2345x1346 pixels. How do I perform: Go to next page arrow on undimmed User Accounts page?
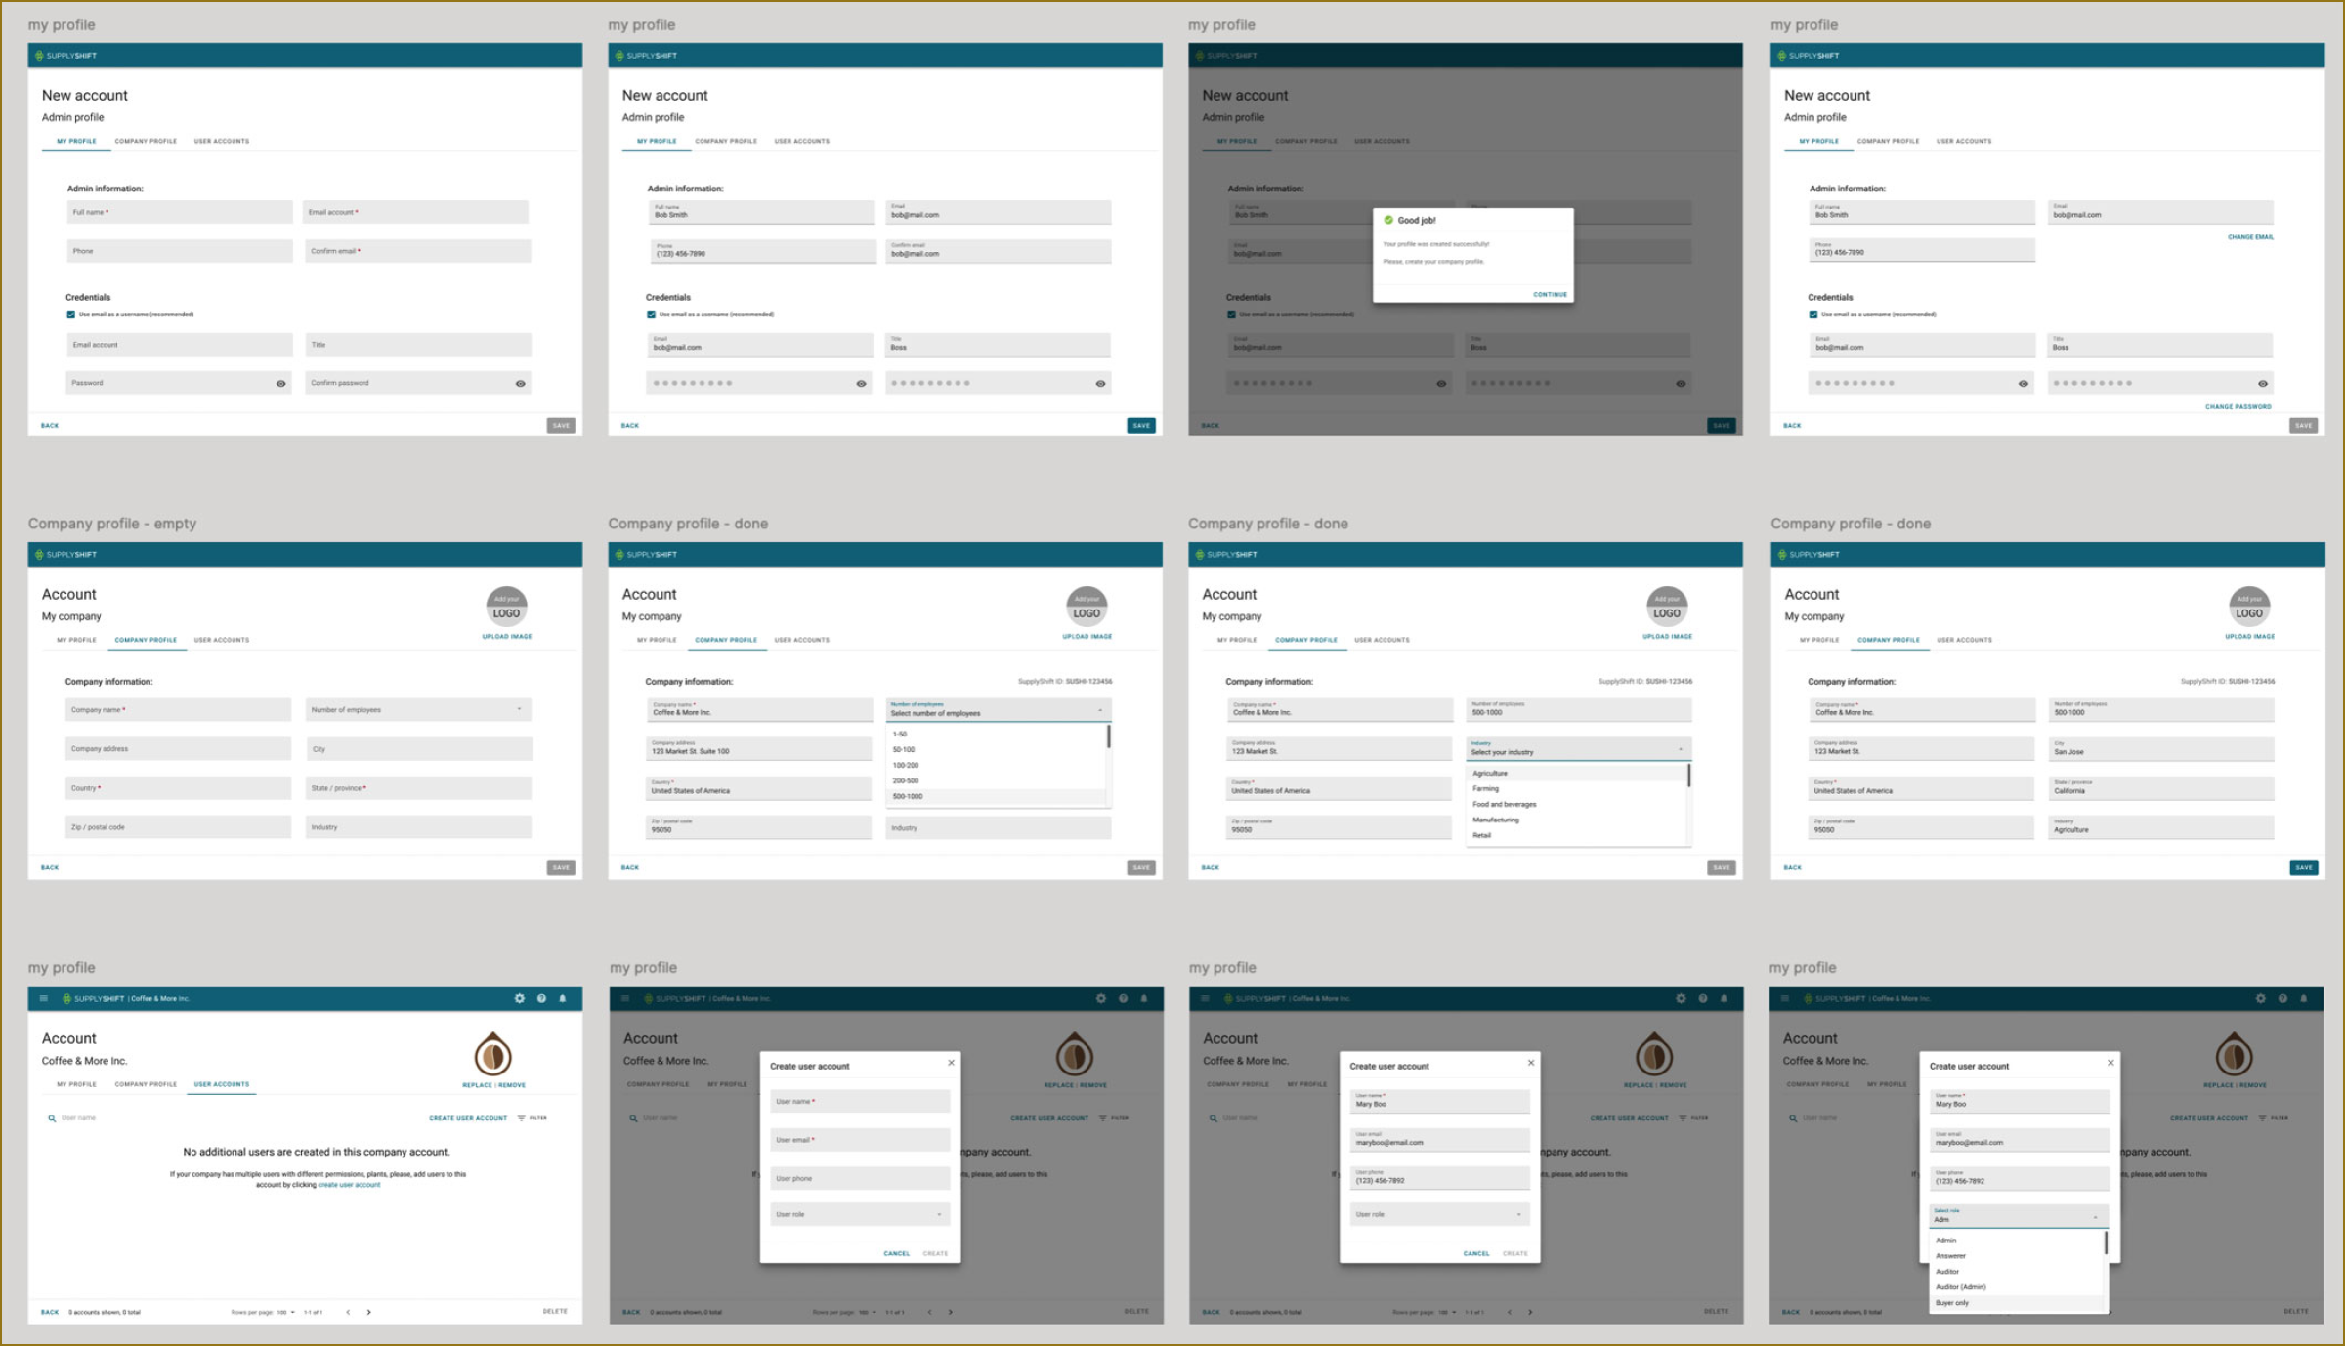tap(368, 1312)
